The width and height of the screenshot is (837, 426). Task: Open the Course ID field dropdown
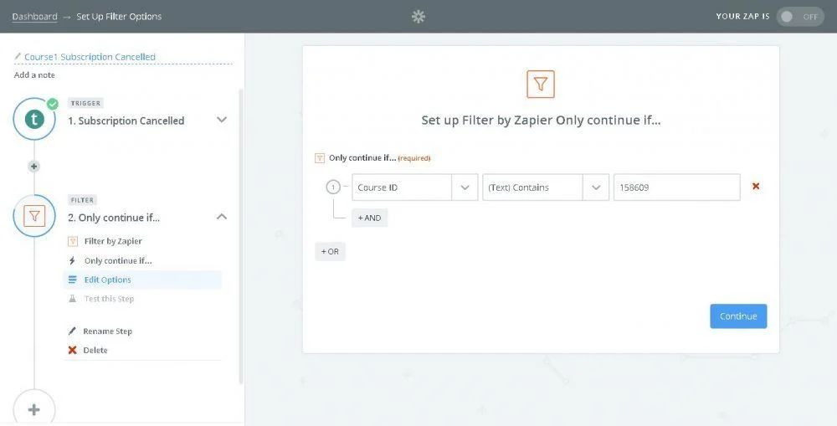click(465, 187)
